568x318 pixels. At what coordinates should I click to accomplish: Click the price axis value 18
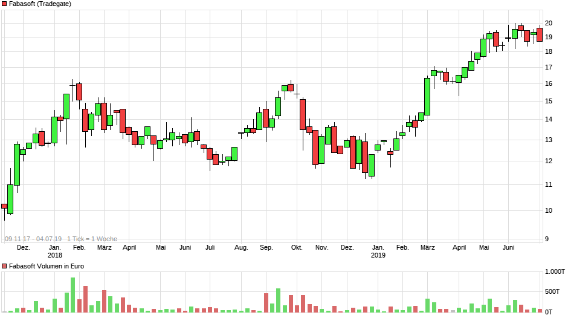549,52
